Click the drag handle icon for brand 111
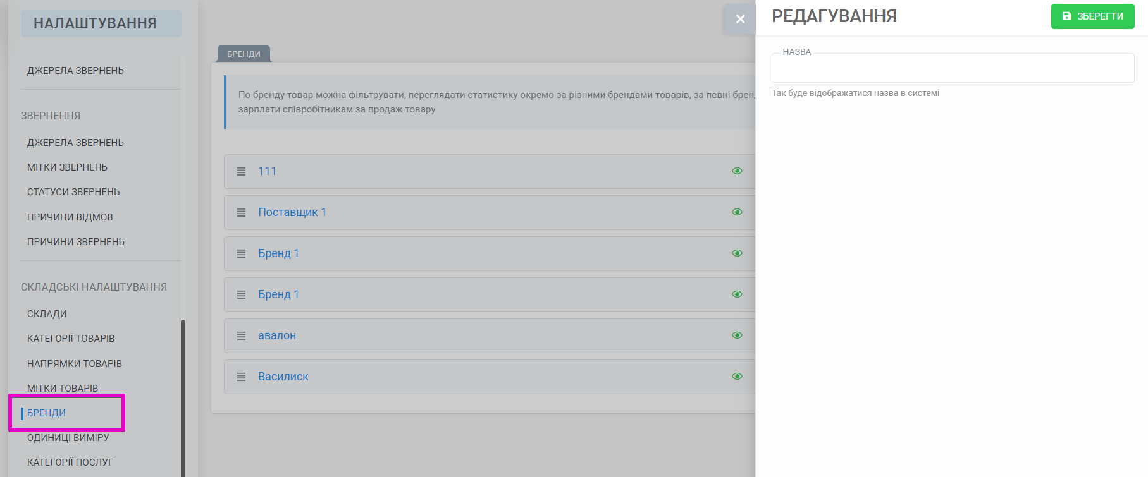The height and width of the screenshot is (477, 1148). 241,171
